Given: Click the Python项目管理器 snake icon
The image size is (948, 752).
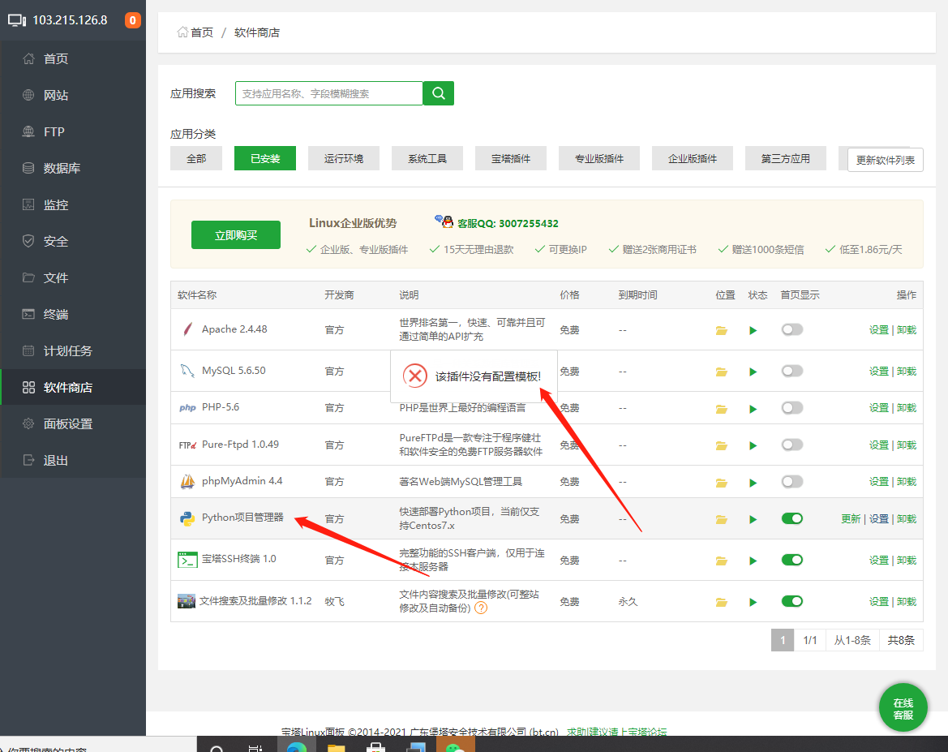Looking at the screenshot, I should pyautogui.click(x=187, y=518).
